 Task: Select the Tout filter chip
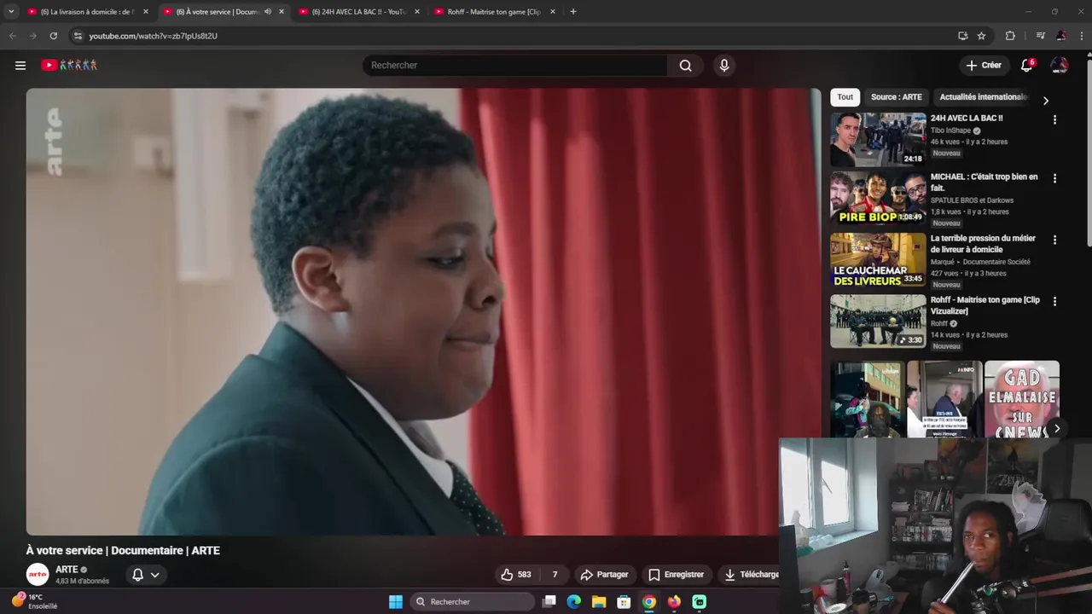point(845,97)
